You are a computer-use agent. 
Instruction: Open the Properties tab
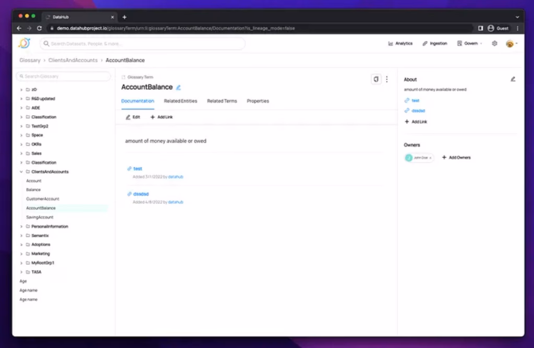click(x=258, y=101)
